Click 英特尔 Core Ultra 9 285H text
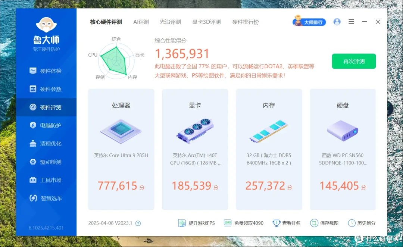The image size is (403, 247). pos(121,155)
